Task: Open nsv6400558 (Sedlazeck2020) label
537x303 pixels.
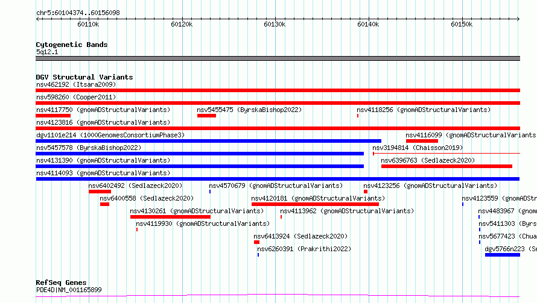Action: tap(147, 198)
